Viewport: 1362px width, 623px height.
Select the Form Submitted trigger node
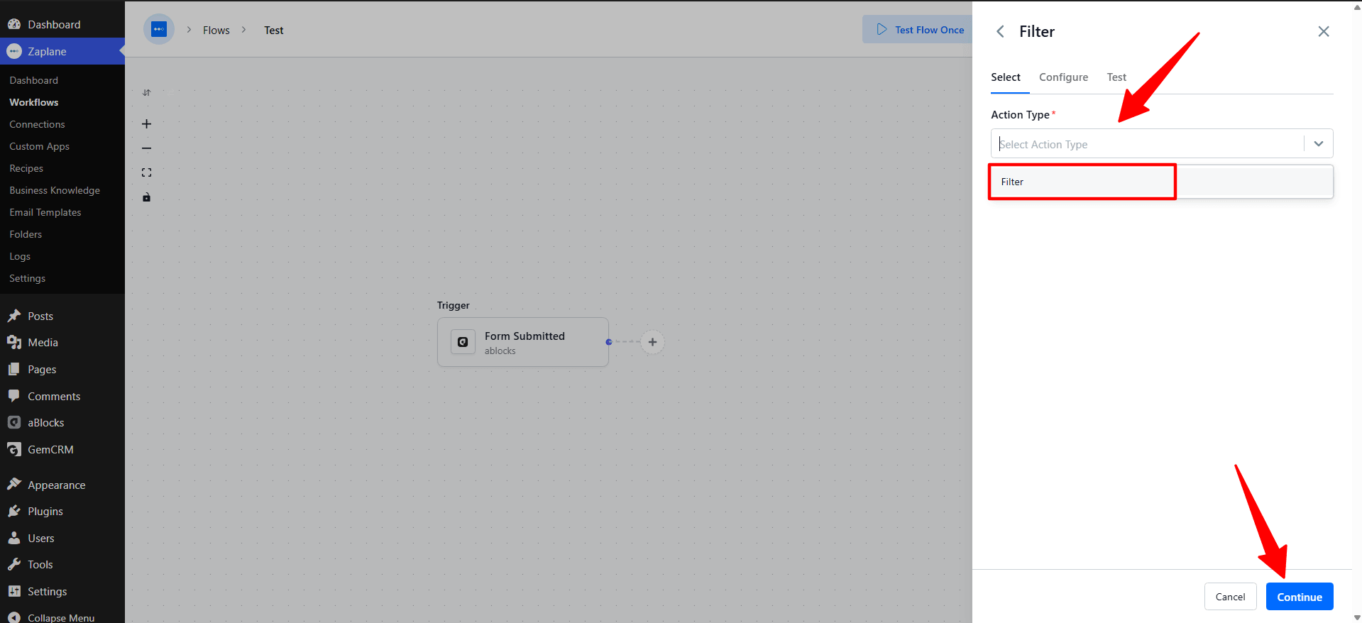point(523,342)
